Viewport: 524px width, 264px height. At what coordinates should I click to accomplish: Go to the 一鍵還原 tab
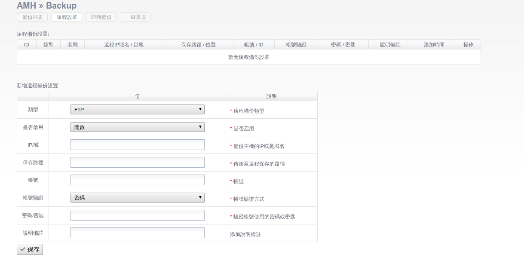tap(135, 17)
